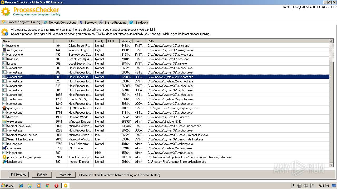337x189 pixels.
Task: Select svchost.exe with ID 848
Action: point(165,86)
